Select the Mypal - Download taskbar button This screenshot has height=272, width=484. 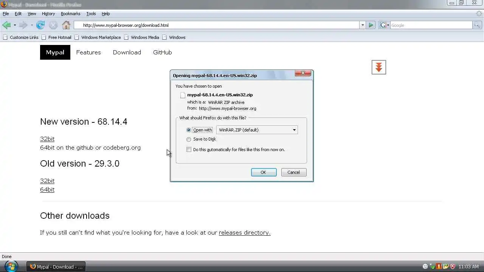click(56, 267)
